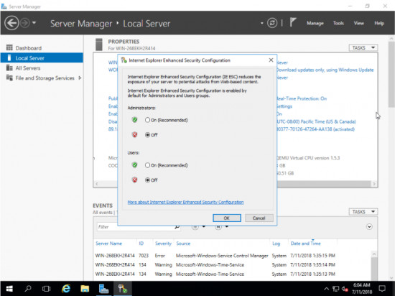395x296 pixels.
Task: Click the refresh icon in header
Action: pyautogui.click(x=272, y=23)
